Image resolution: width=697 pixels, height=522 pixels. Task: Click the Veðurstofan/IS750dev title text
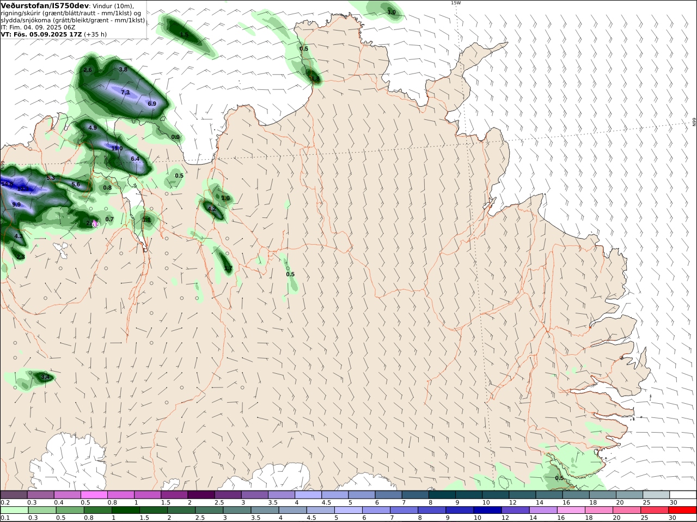(45, 5)
